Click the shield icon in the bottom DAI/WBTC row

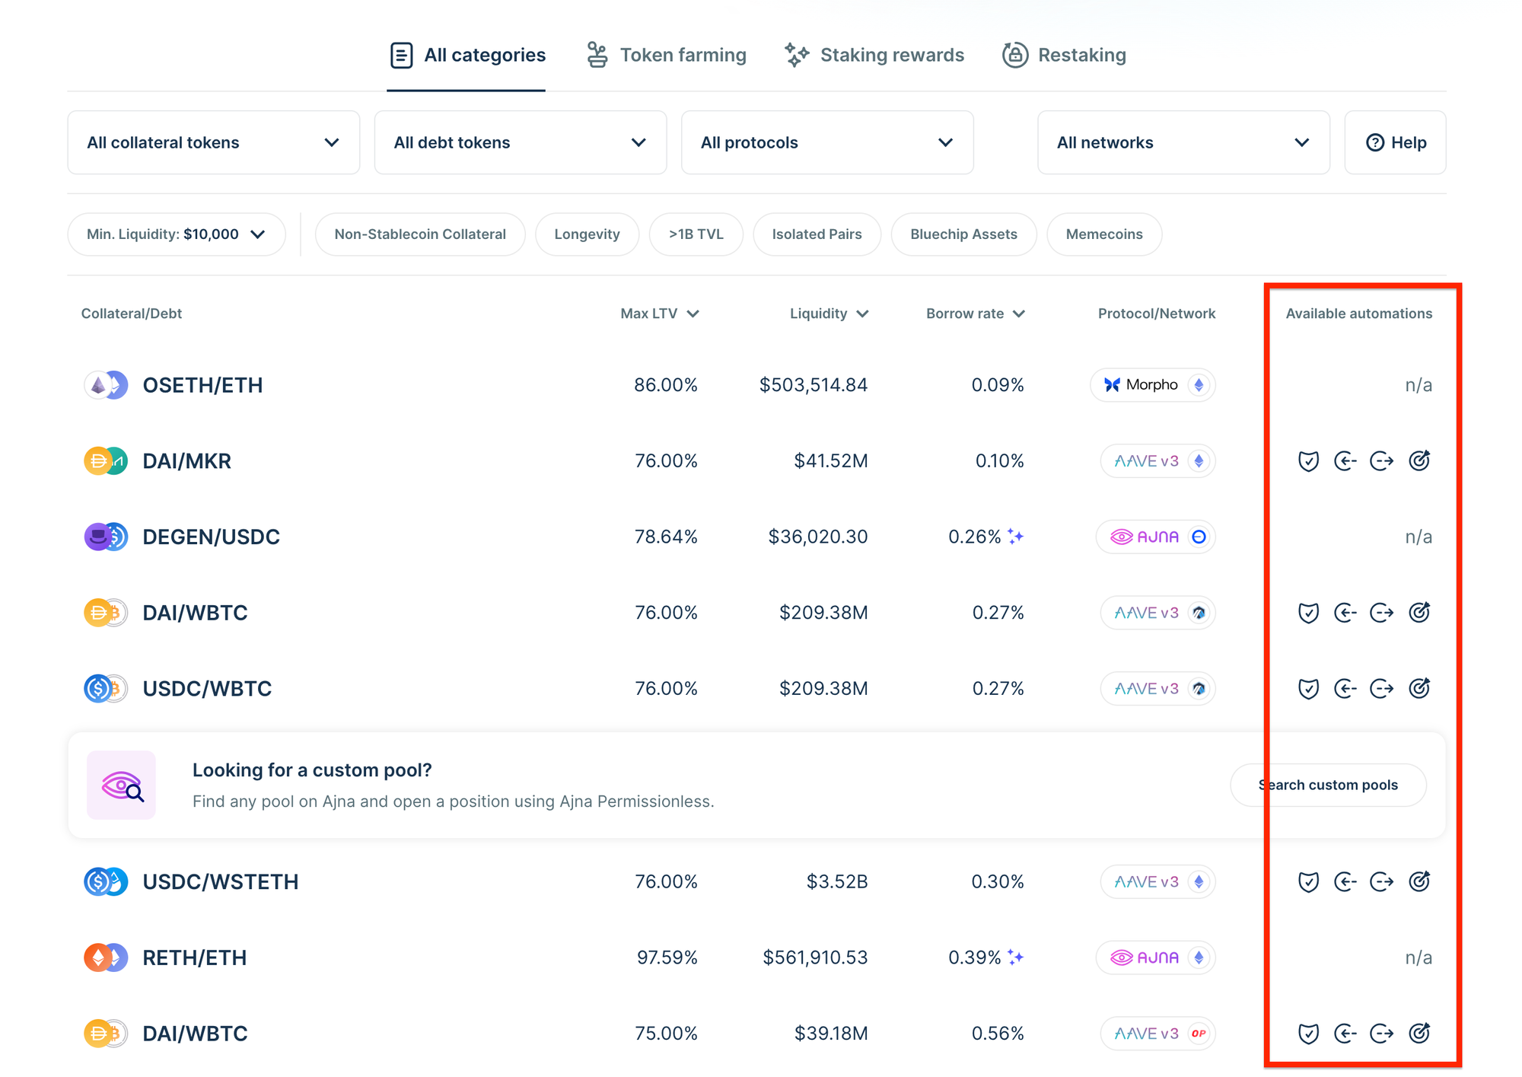pyautogui.click(x=1308, y=1034)
